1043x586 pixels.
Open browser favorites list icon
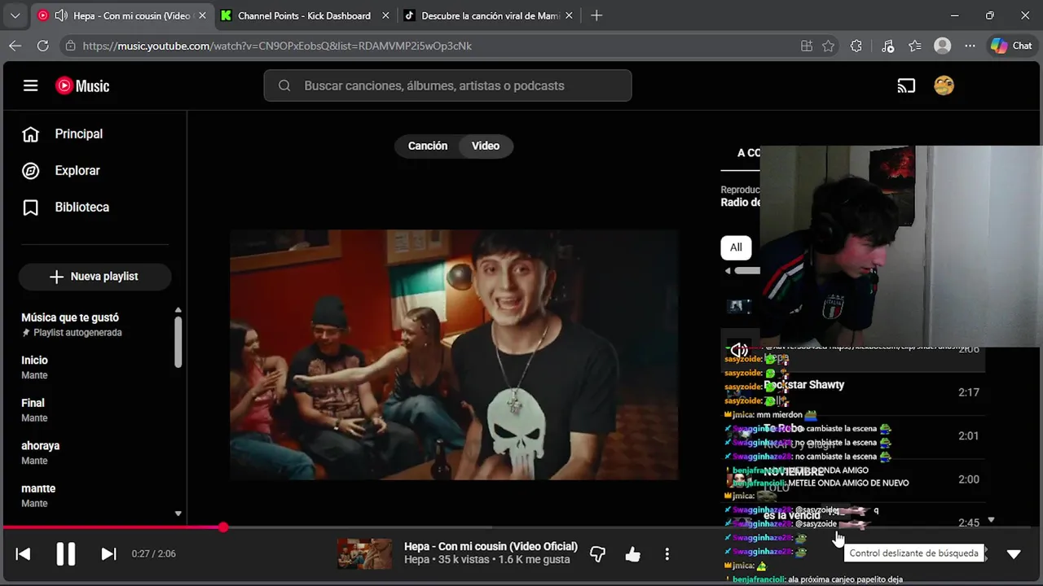915,46
